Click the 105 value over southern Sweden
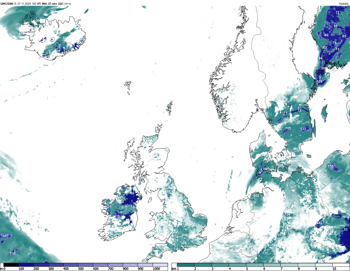The image size is (350, 271). (x=288, y=128)
